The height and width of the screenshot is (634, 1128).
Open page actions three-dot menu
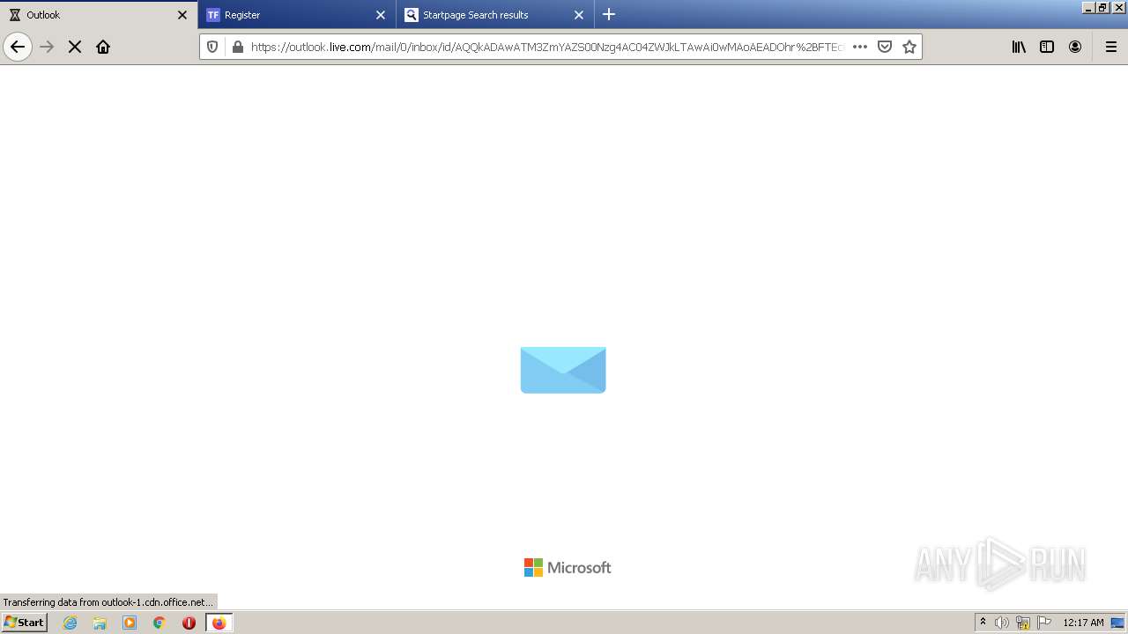860,47
